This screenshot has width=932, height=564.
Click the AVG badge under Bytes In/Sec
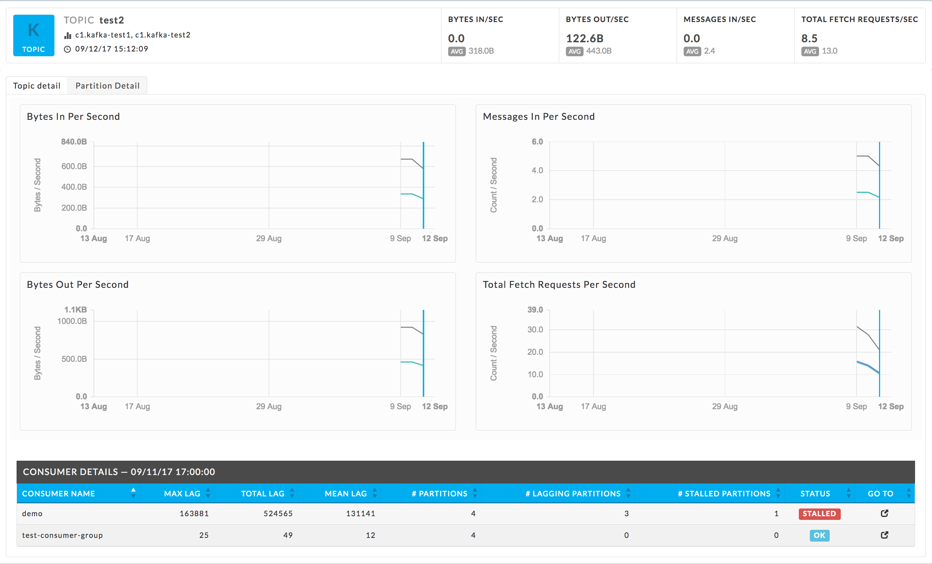457,51
